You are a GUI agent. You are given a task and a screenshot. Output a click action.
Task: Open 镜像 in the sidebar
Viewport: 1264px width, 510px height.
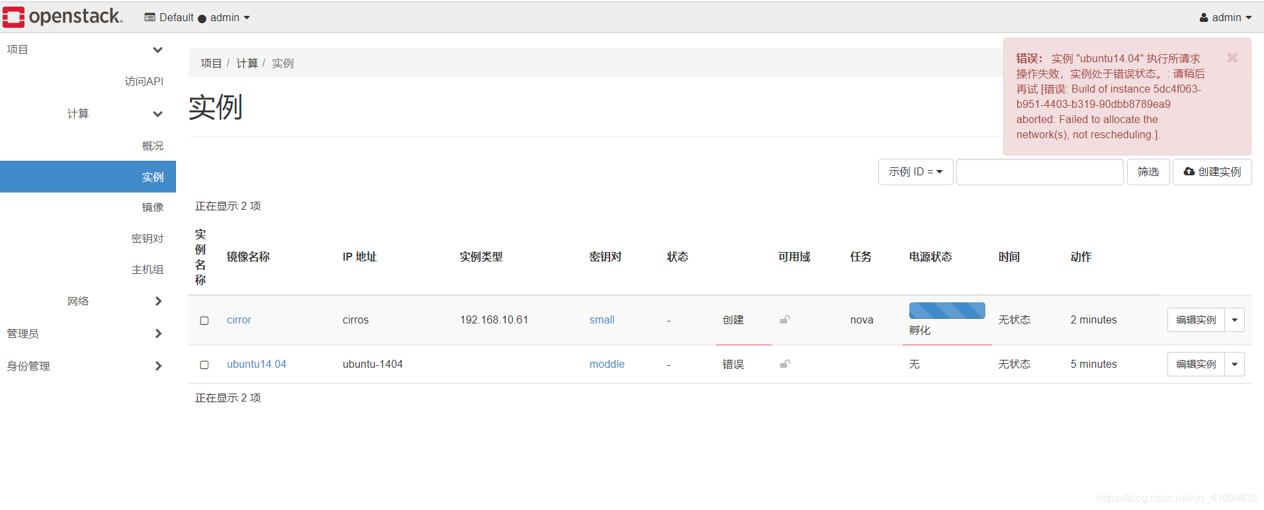[152, 207]
